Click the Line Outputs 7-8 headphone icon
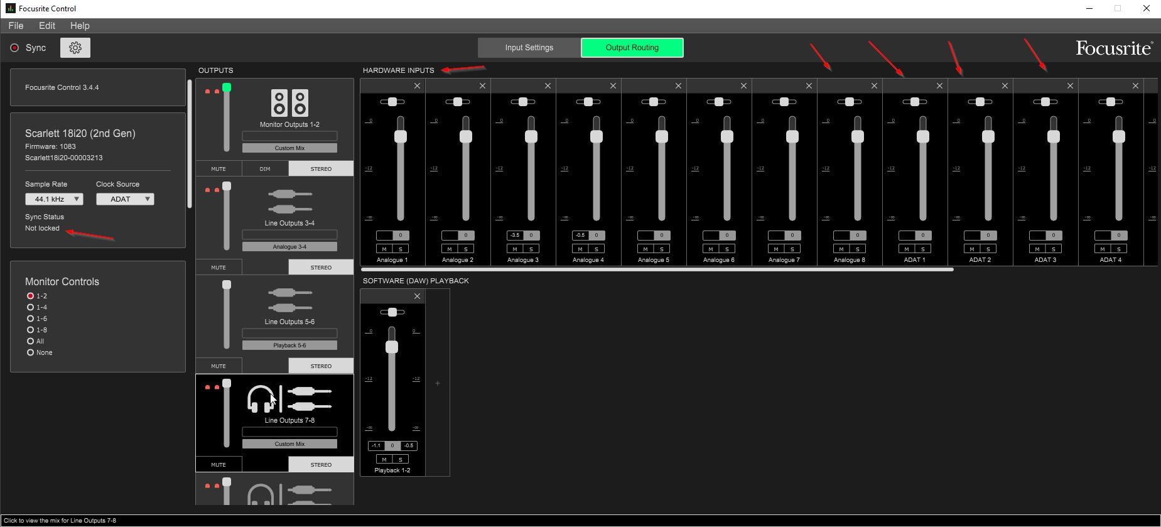The height and width of the screenshot is (527, 1161). pyautogui.click(x=261, y=399)
